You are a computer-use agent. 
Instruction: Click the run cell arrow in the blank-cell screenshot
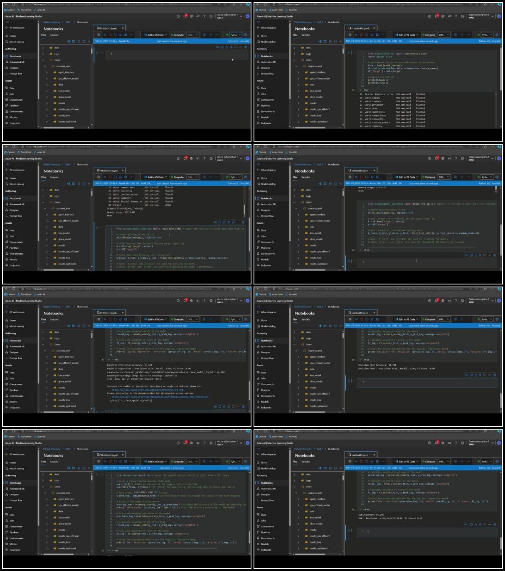coord(98,53)
